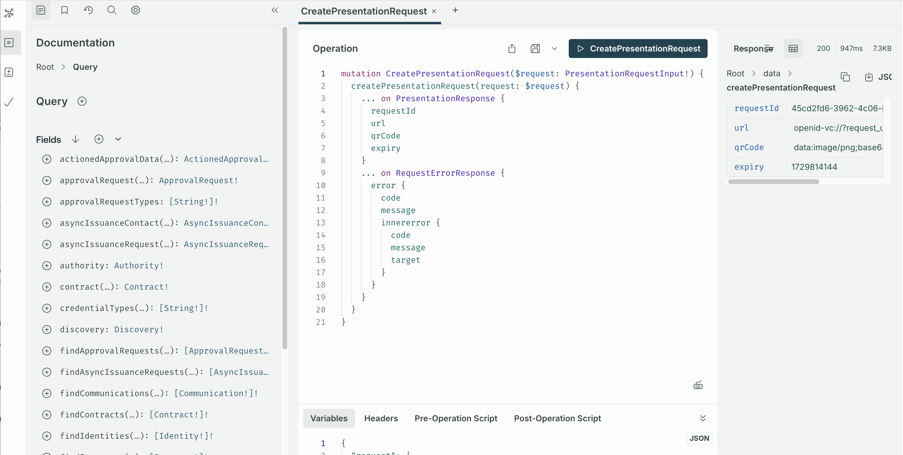
Task: Copy the response using the copy icon
Action: tap(846, 77)
